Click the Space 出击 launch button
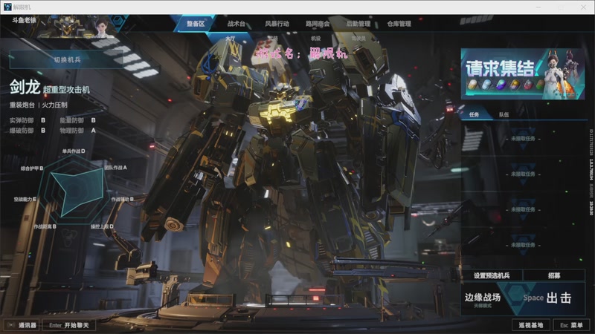Image resolution: width=595 pixels, height=334 pixels. pos(547,298)
